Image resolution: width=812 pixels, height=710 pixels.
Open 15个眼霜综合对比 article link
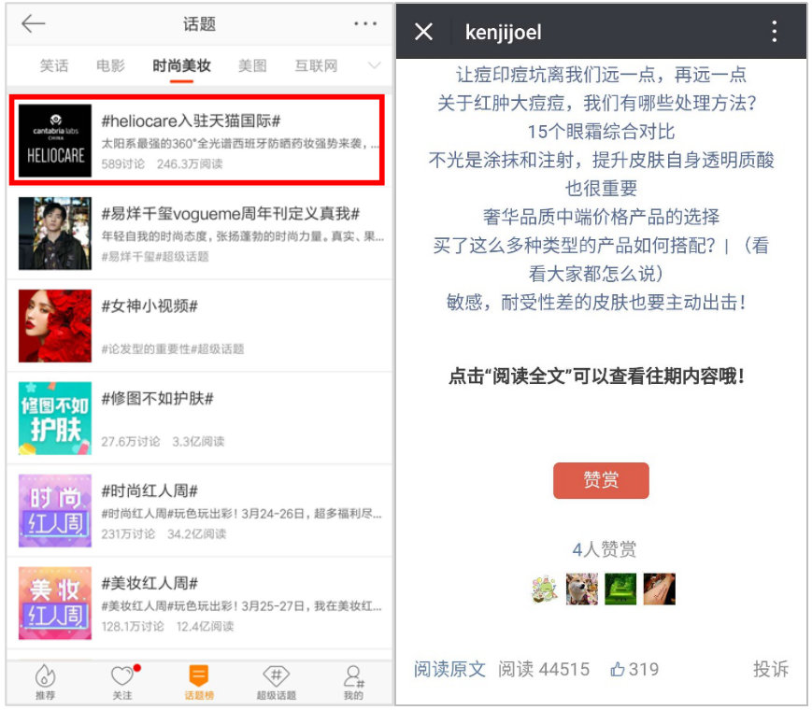pyautogui.click(x=600, y=131)
